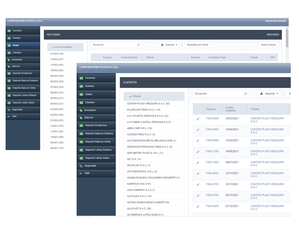The image size is (299, 238).
Task: Click the Salir exit icon in the front sidebar
Action: [x=81, y=173]
